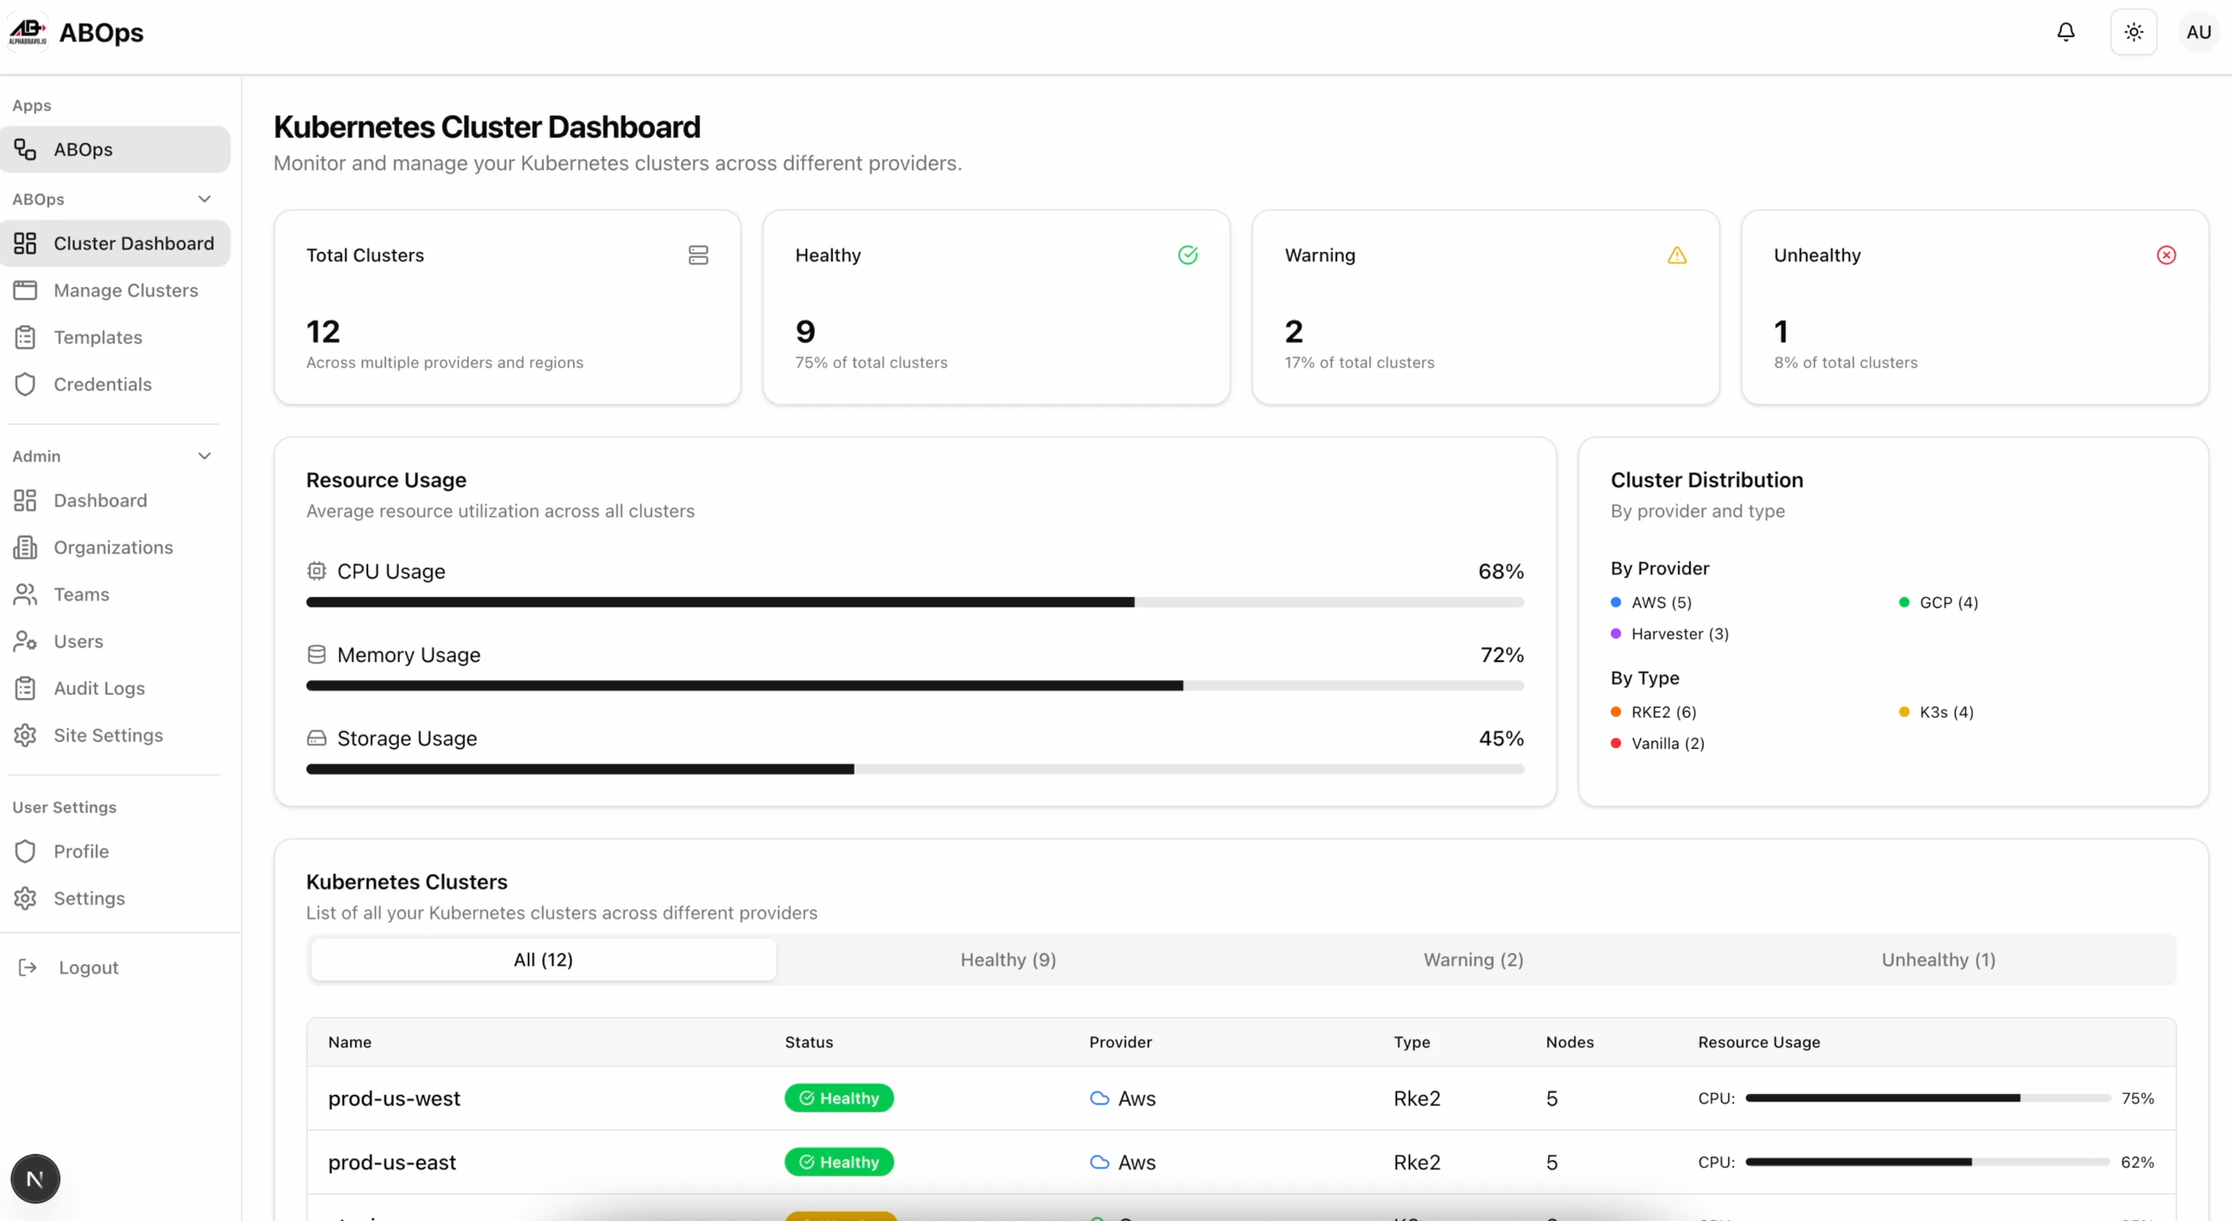Click the CPU Usage progress bar
The image size is (2232, 1221).
914,601
